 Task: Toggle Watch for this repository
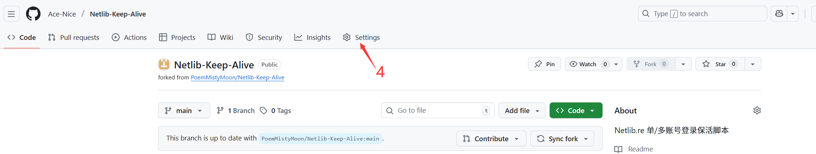point(588,64)
